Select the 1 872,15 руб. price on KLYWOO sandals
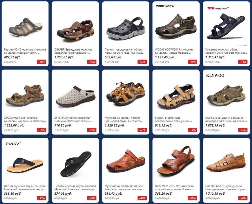Screen dimensions: 252x204 point(215,125)
